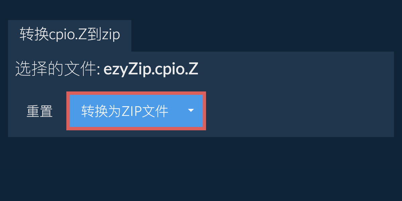Toggle the dropdown at the convert button's right edge
This screenshot has width=402, height=201.
[x=191, y=111]
